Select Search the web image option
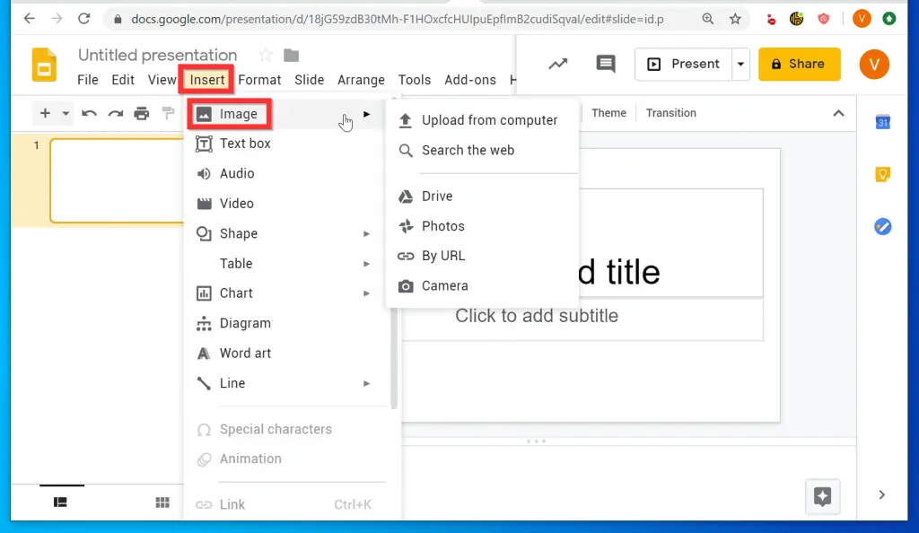The height and width of the screenshot is (533, 919). click(x=467, y=151)
